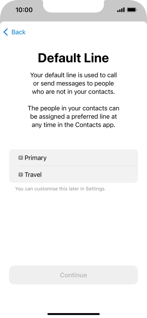147x318 pixels.
Task: Tap the grey T badge icon
Action: [21, 174]
